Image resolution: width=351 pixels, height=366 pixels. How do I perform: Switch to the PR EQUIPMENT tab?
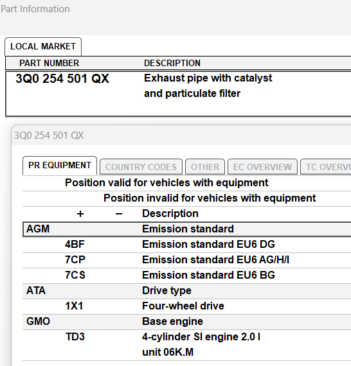pyautogui.click(x=60, y=165)
